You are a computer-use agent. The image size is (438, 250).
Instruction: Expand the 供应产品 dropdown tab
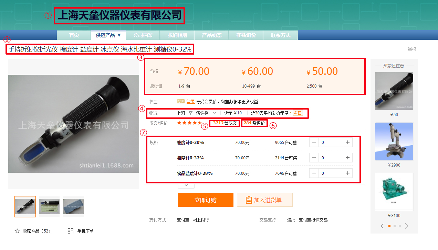[x=108, y=35]
